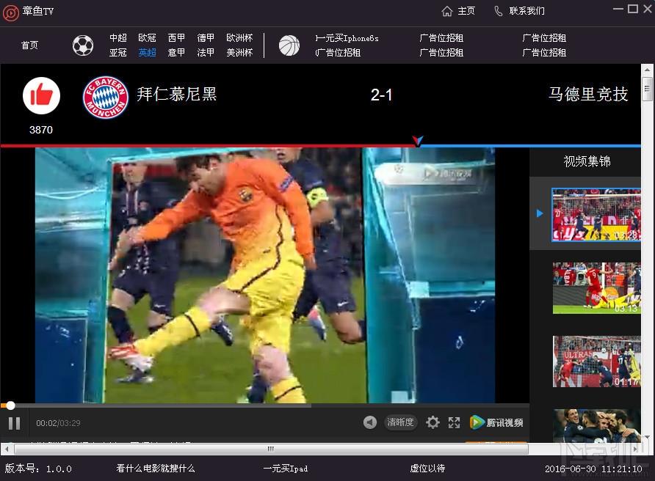This screenshot has height=481, width=655.
Task: Click the 主页 text link
Action: (x=466, y=11)
